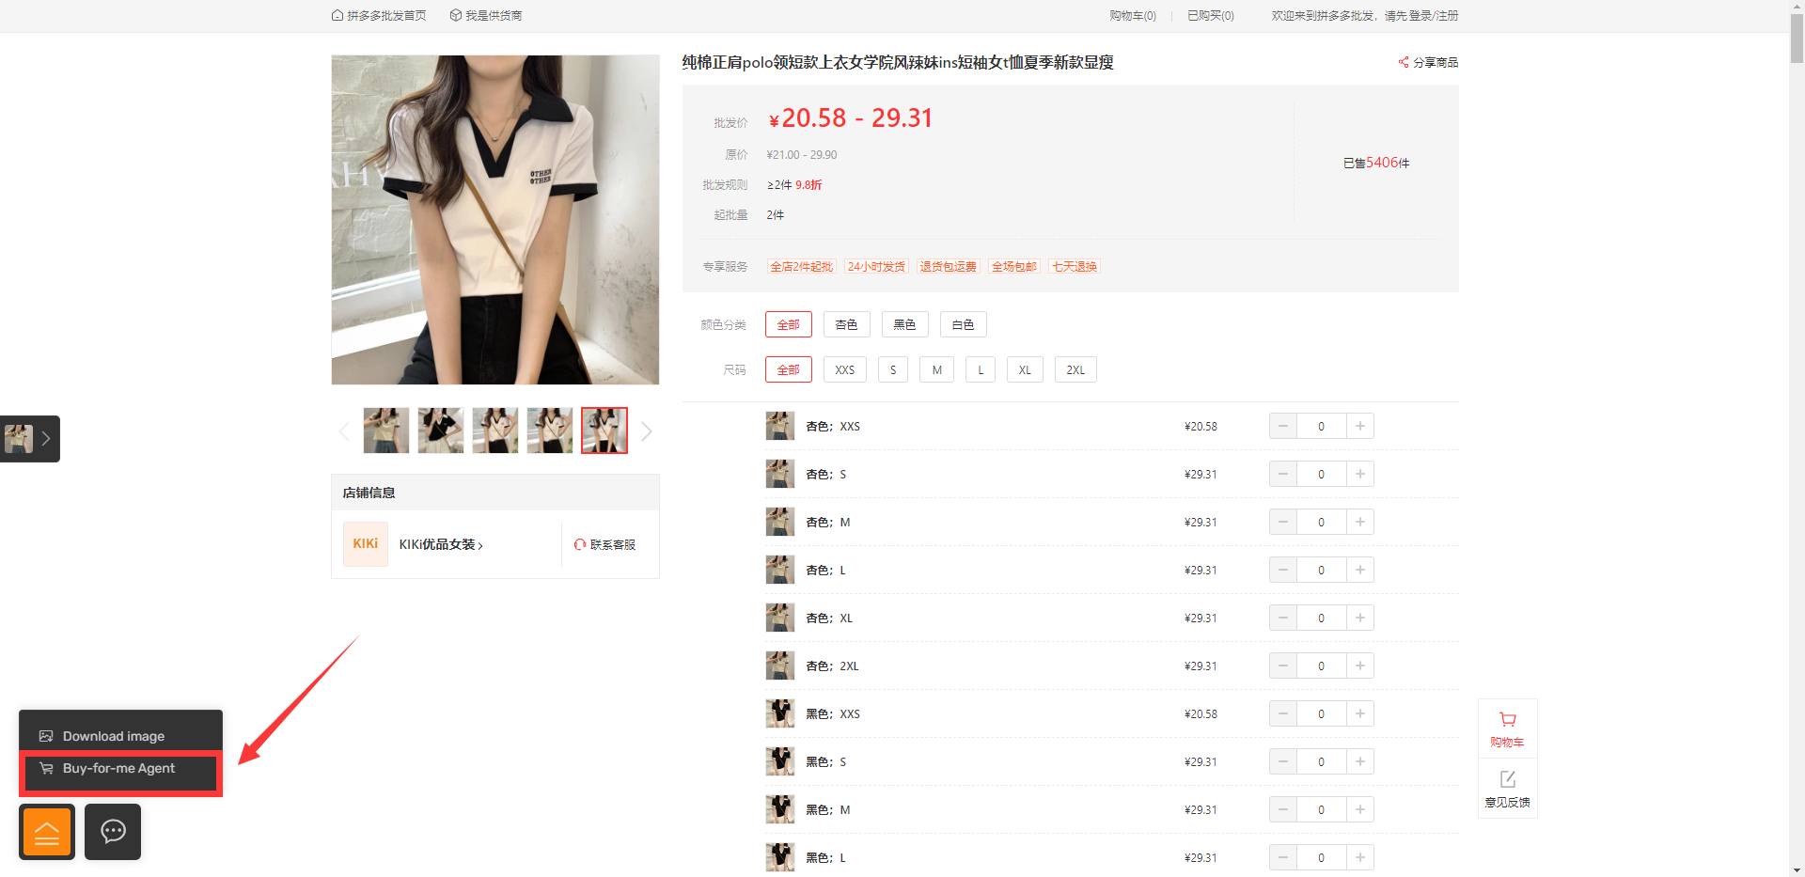Open 已购买(0) in top bar
Image resolution: width=1805 pixels, height=877 pixels.
[1211, 15]
